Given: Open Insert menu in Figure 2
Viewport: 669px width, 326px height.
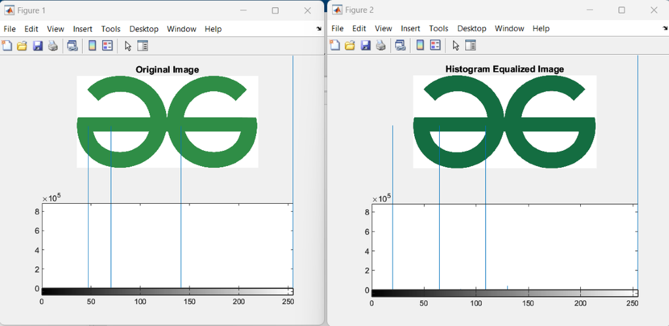Looking at the screenshot, I should tap(410, 28).
